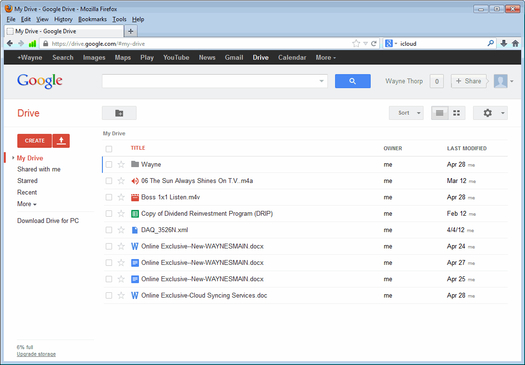Open the Firefox File menu

coord(11,19)
